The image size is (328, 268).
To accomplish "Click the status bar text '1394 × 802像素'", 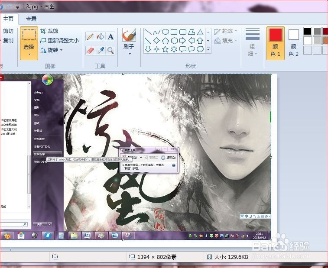I will coord(157,257).
